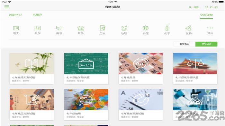This screenshot has height=126, width=225.
Task: Sort courses by 按名称
Action: tap(206, 44)
